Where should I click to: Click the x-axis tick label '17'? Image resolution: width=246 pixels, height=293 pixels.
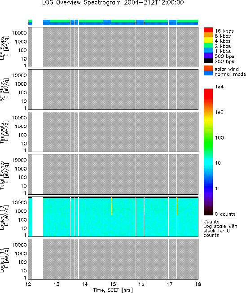click(x=170, y=284)
